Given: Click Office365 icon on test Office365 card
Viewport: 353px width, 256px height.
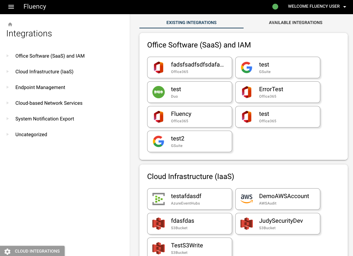Looking at the screenshot, I should pyautogui.click(x=247, y=117).
